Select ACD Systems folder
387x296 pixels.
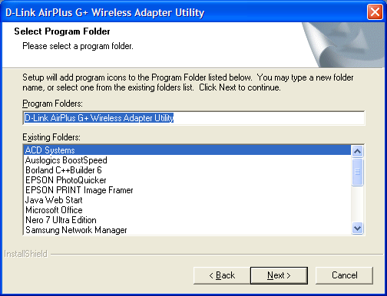pyautogui.click(x=187, y=150)
